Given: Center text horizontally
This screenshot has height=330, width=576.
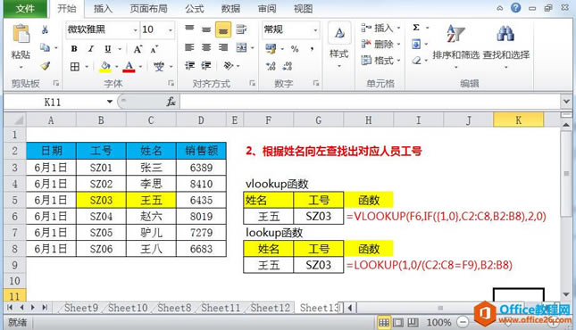Looking at the screenshot, I should tap(206, 47).
